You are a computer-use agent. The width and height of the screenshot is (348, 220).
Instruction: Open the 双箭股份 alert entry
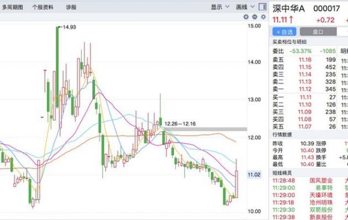tap(321, 210)
